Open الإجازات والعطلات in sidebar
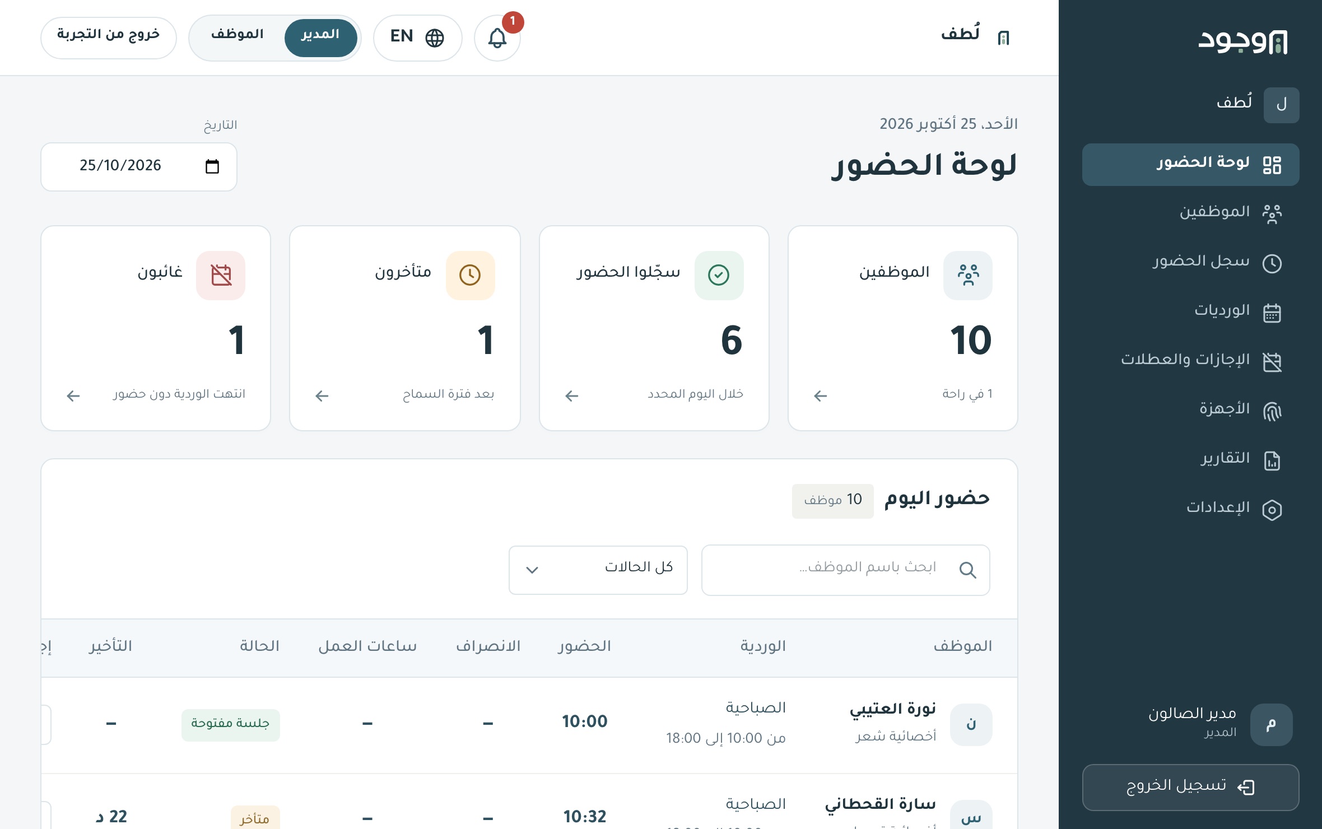 [x=1190, y=361]
